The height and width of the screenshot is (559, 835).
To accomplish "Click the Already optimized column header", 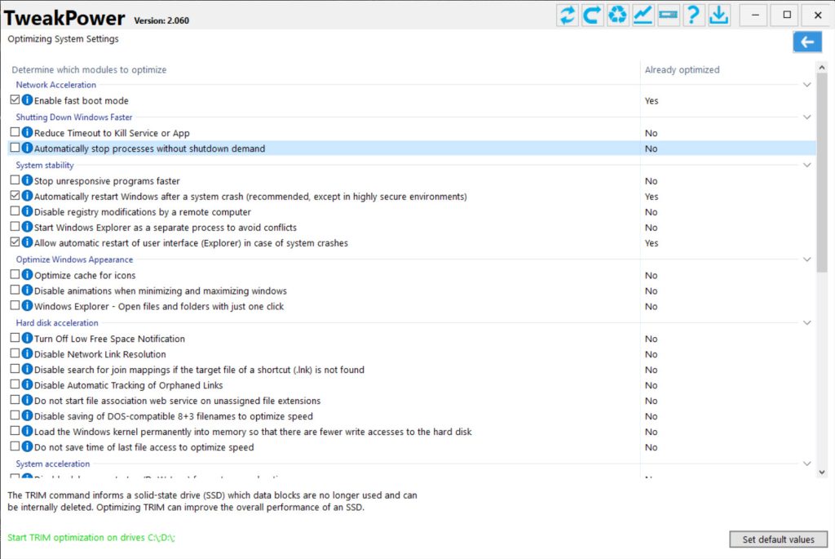I will [683, 70].
